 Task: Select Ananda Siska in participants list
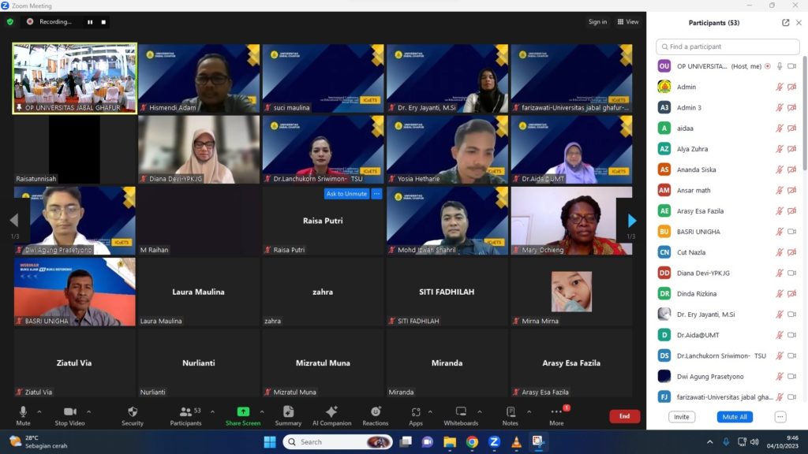pos(727,170)
